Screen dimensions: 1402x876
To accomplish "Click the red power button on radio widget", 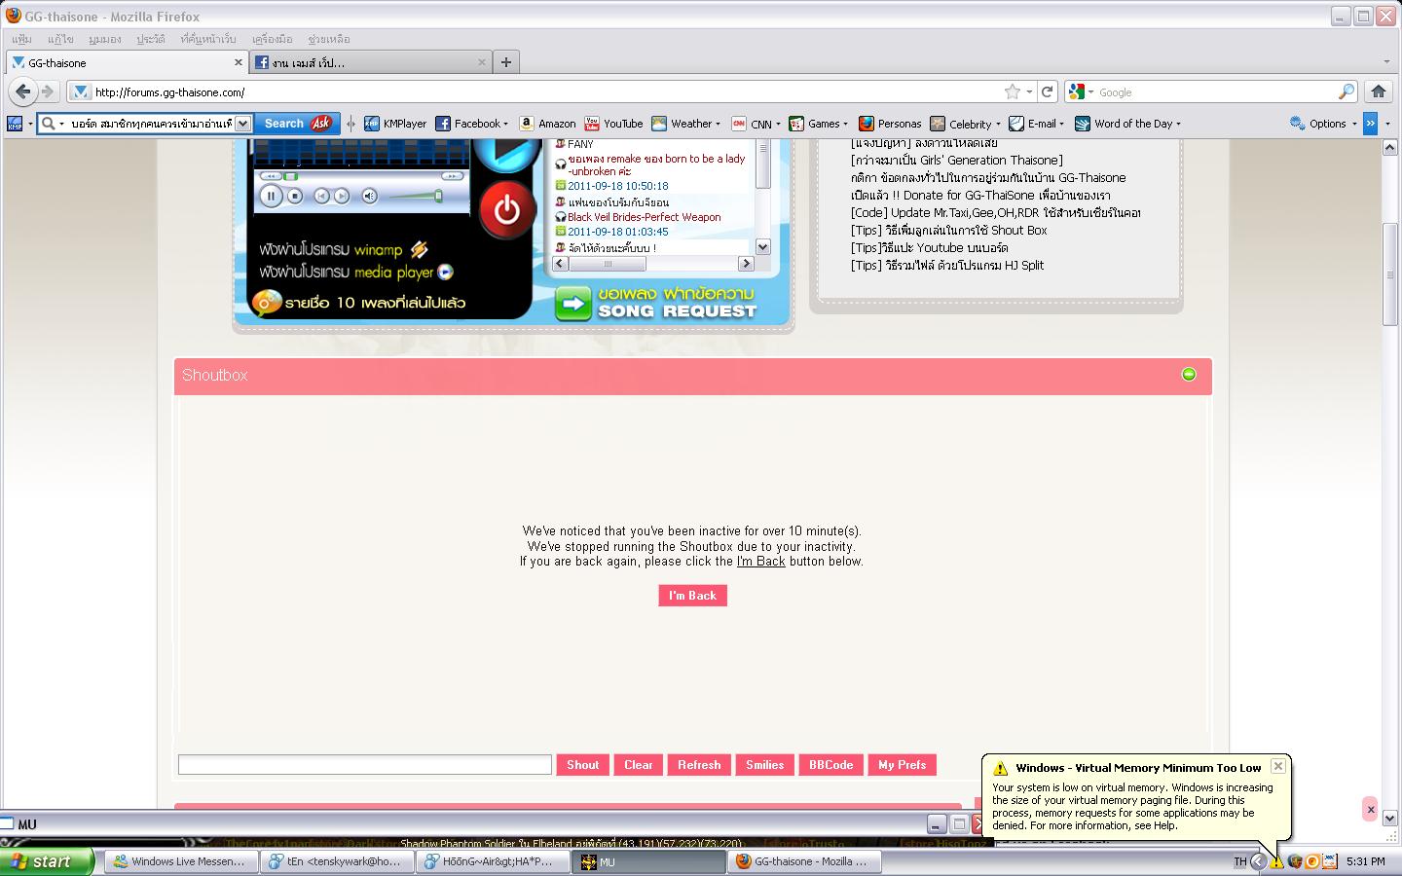I will point(506,210).
